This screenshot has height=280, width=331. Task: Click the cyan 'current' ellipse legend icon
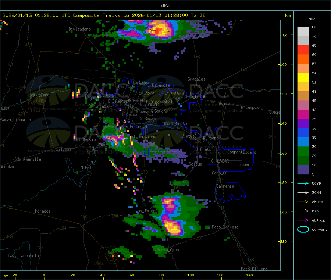[303, 229]
